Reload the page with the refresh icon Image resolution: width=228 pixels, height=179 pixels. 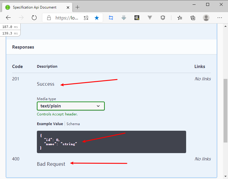coord(34,18)
